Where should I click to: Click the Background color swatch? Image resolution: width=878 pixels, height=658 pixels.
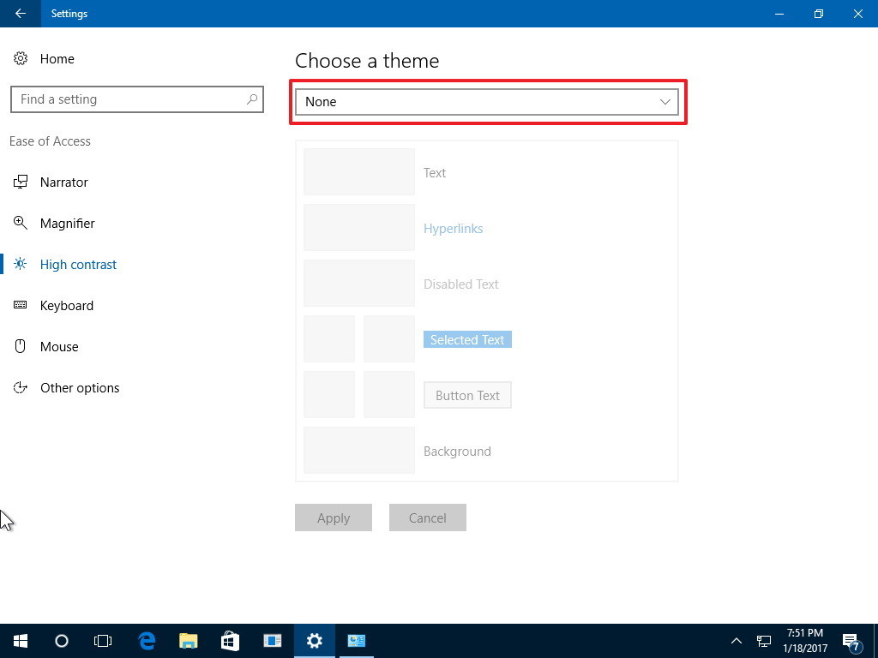[x=358, y=450]
